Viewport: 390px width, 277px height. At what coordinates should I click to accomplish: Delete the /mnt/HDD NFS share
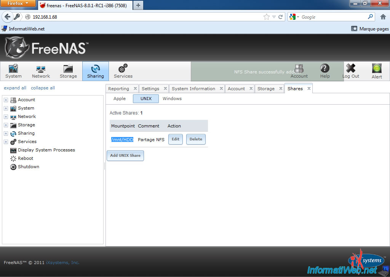(x=196, y=139)
